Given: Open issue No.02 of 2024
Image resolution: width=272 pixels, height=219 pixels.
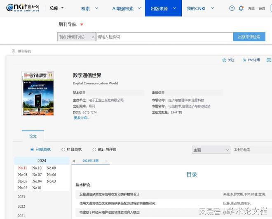Looking at the screenshot, I should point(23,188).
